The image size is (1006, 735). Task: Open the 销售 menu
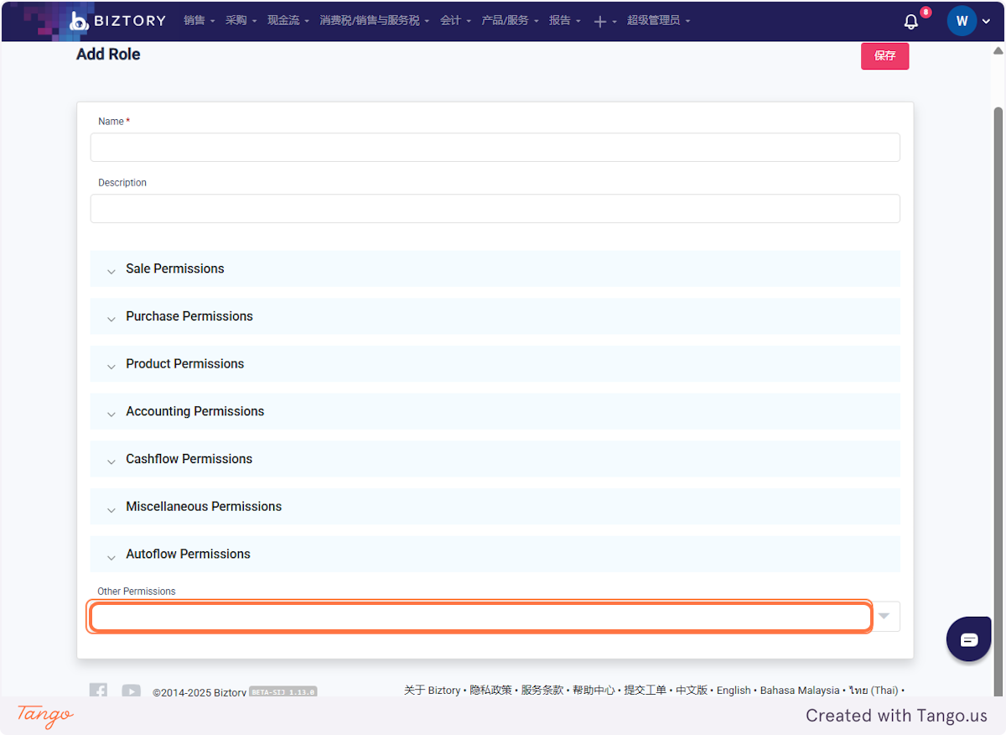(199, 21)
